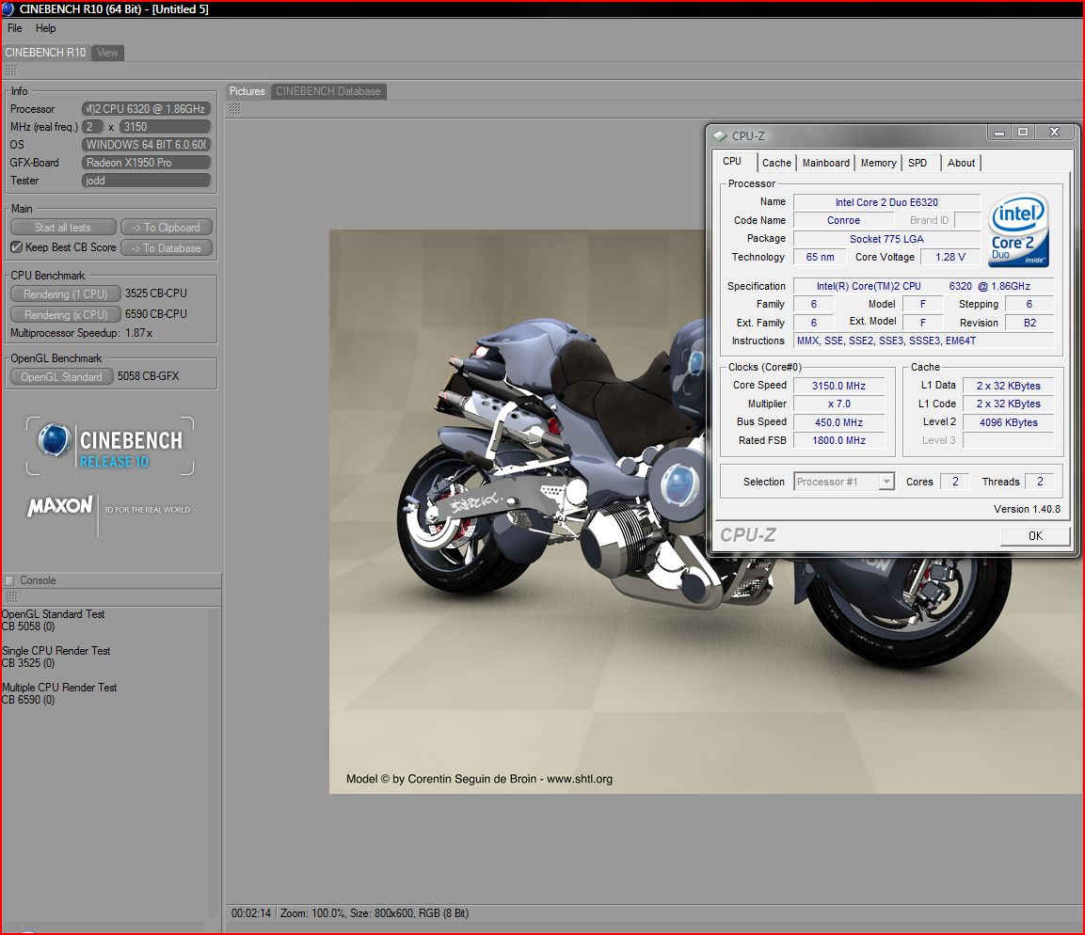This screenshot has height=935, width=1085.
Task: Click the grip handle below CINEBENCH R10 tab
Action: (10, 70)
